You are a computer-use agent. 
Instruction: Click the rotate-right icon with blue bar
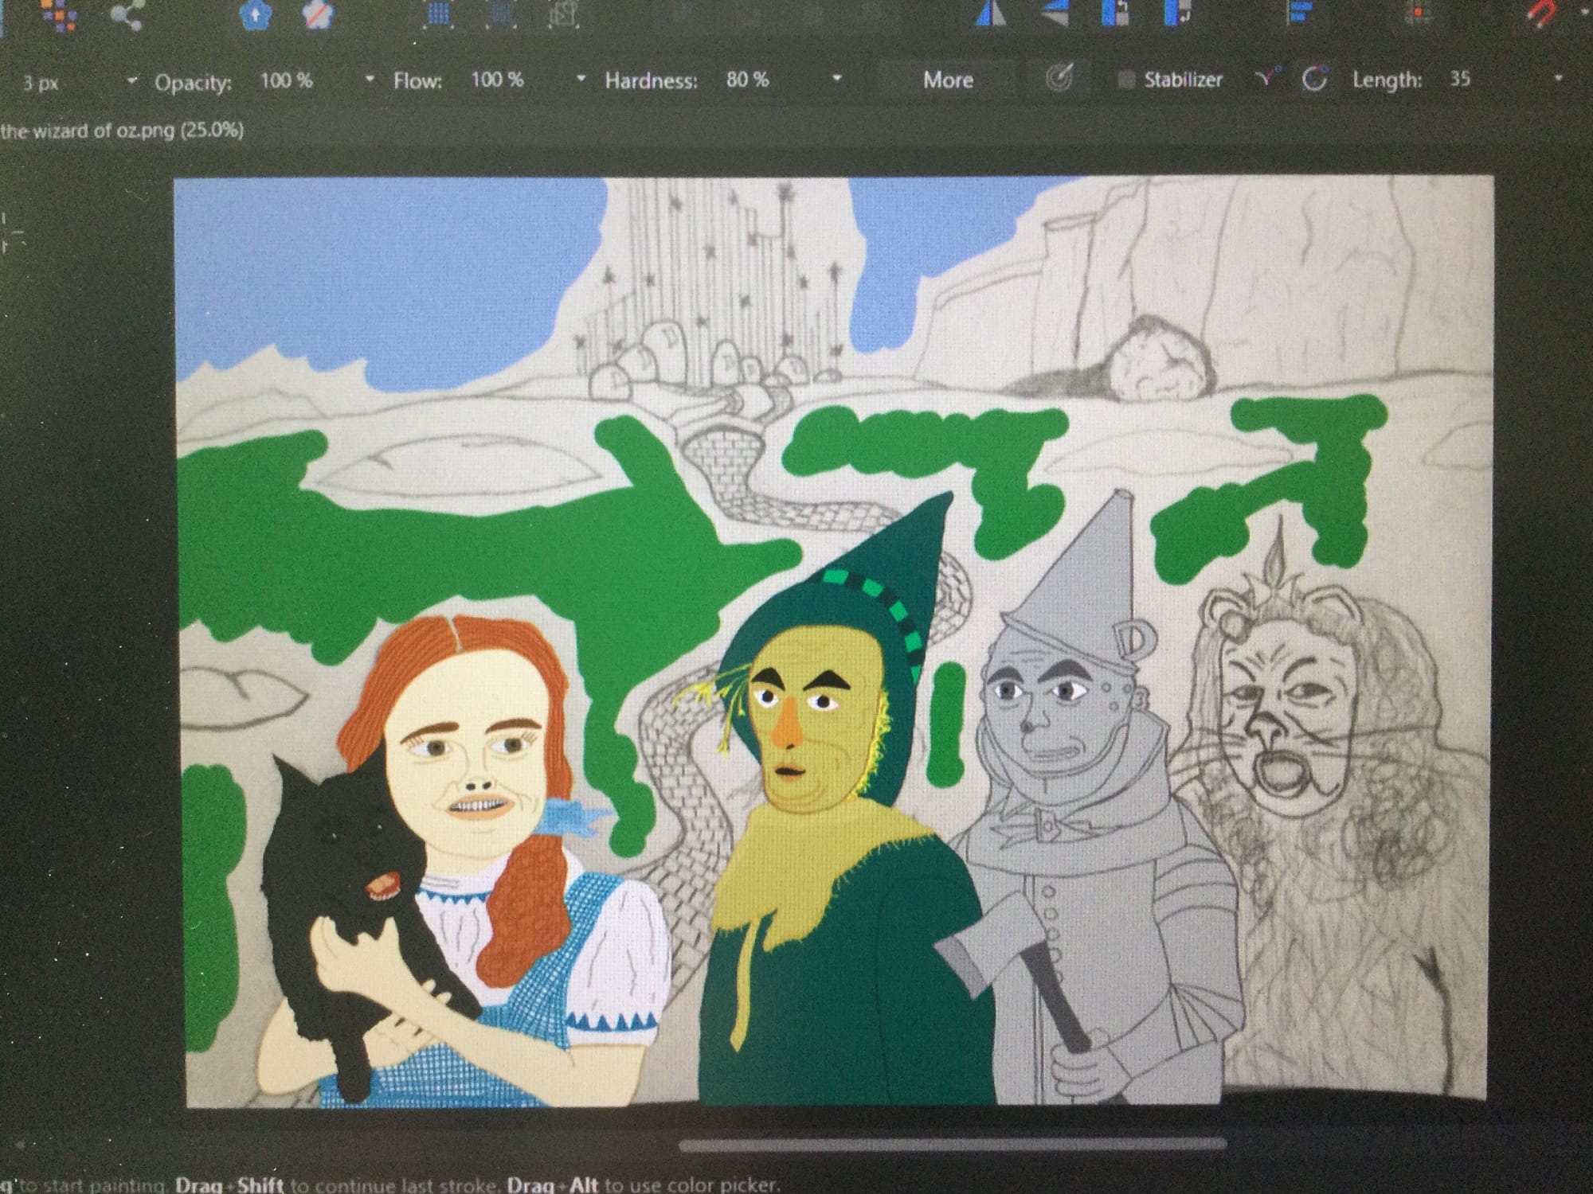1115,13
